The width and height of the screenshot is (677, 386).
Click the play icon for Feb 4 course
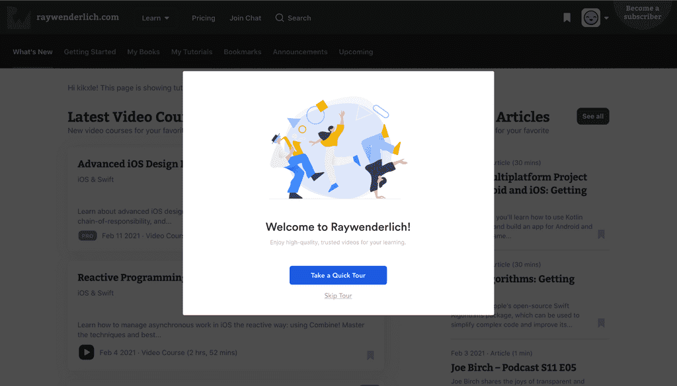click(87, 352)
